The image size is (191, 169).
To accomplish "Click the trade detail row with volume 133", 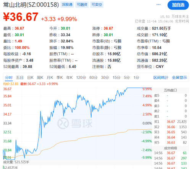I will click(x=170, y=163).
